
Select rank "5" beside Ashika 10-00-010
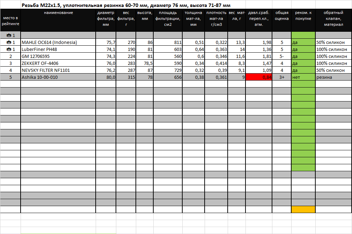[x=10, y=77]
